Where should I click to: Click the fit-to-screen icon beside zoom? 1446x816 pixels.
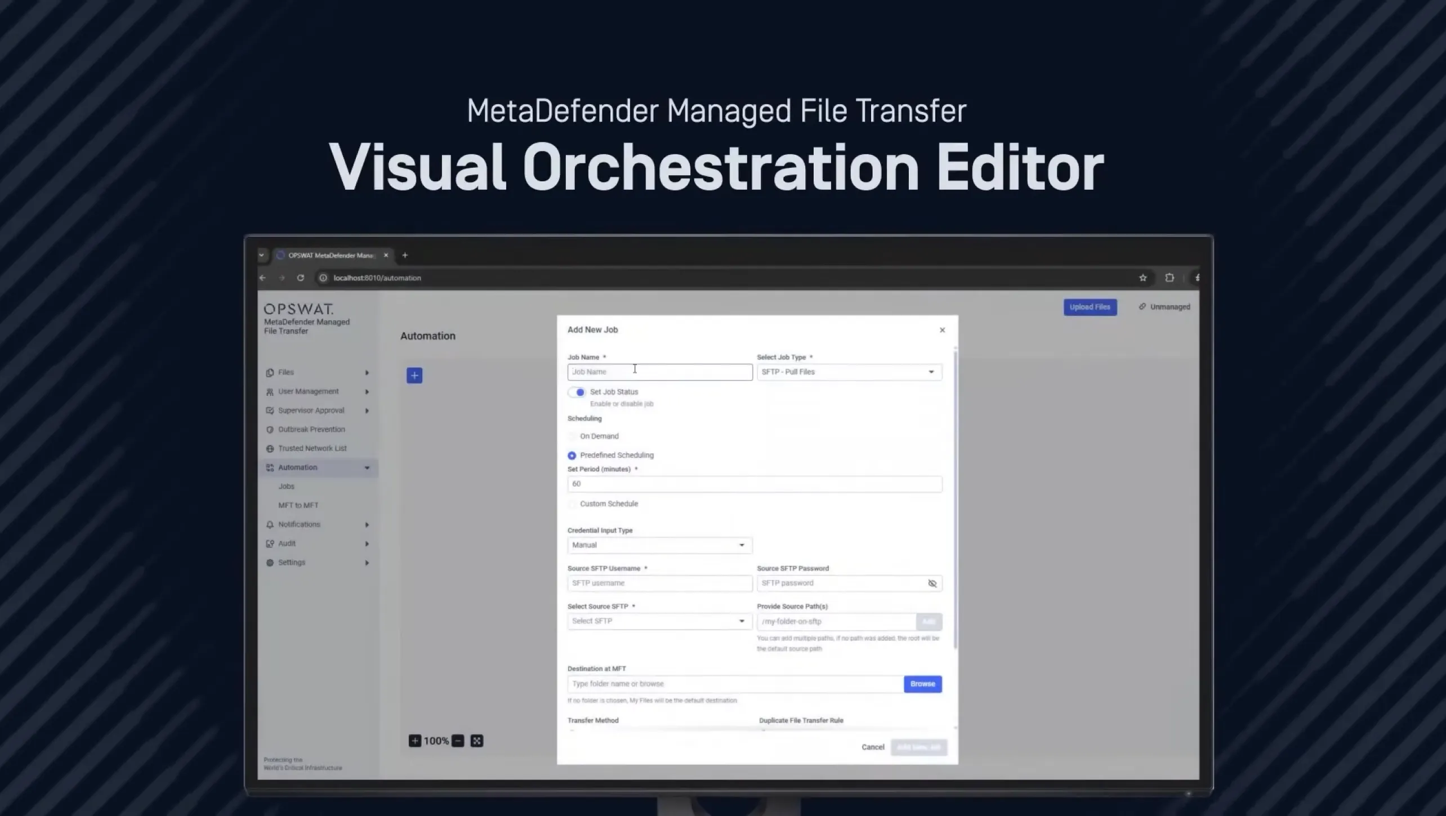coord(477,741)
